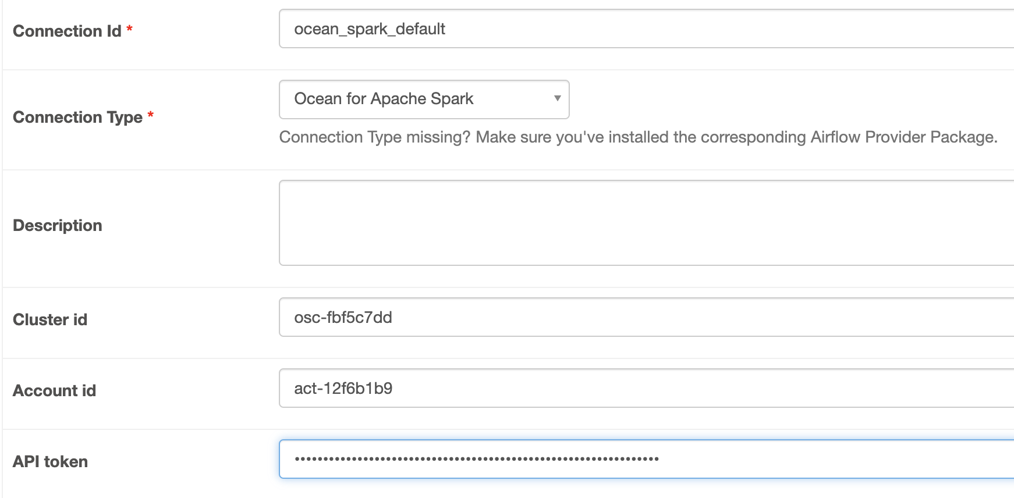1014x498 pixels.
Task: Click the "act-12f6b1b9" account value text
Action: [343, 388]
